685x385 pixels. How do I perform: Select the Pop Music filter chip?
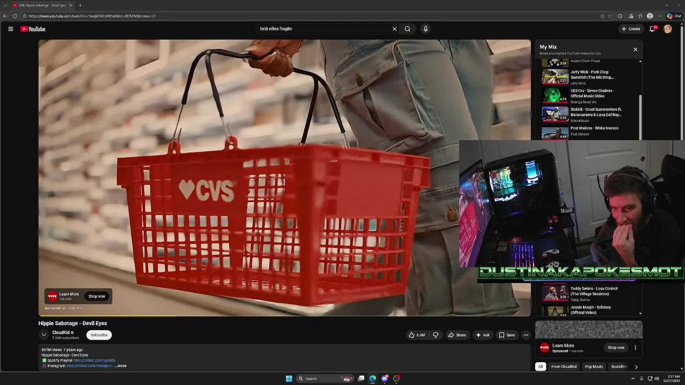(x=594, y=367)
